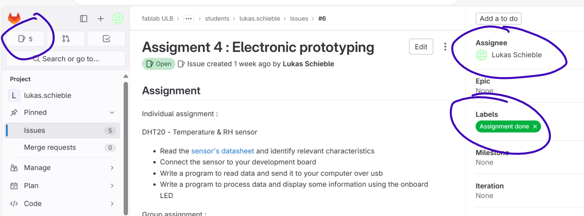Toggle the sidebar collapse icon
Image resolution: width=584 pixels, height=216 pixels.
coord(84,18)
